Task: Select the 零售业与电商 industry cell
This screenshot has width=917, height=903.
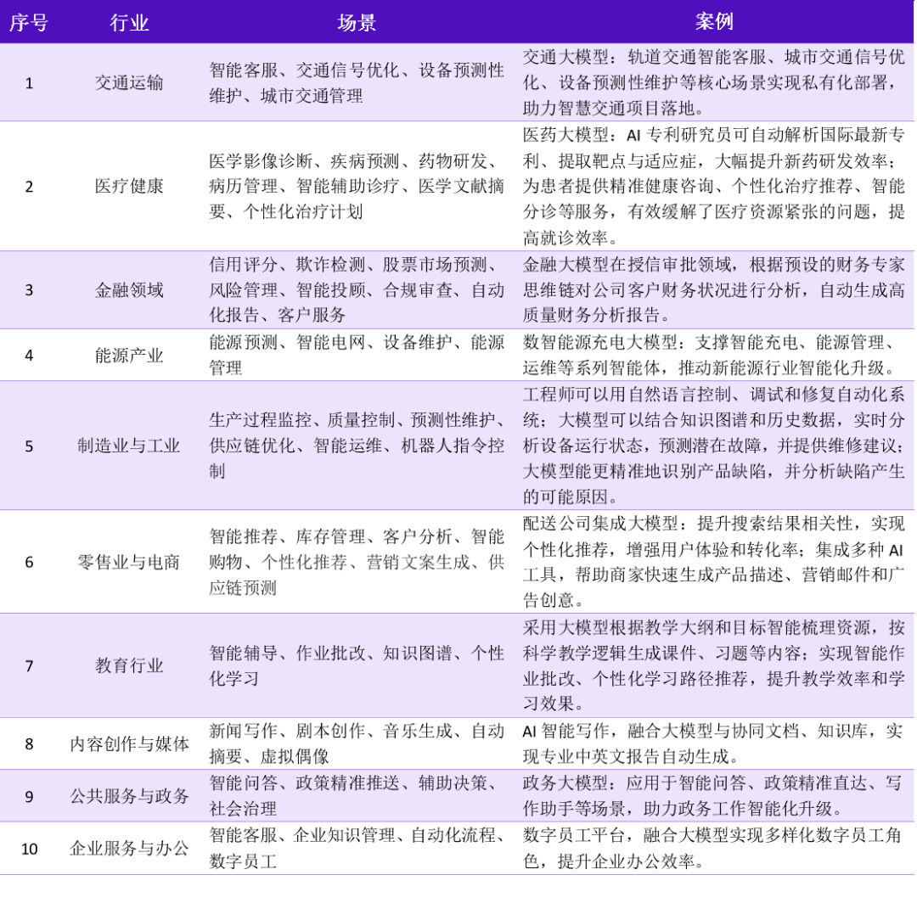Action: tap(129, 562)
